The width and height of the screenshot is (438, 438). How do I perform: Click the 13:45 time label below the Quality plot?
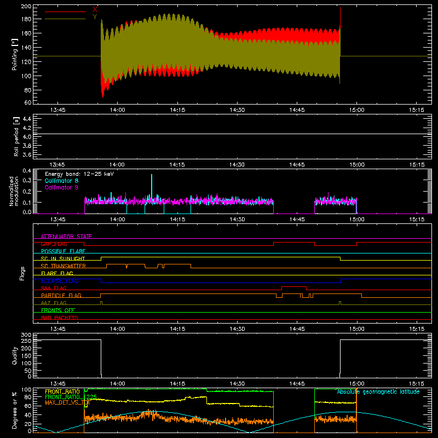58,384
